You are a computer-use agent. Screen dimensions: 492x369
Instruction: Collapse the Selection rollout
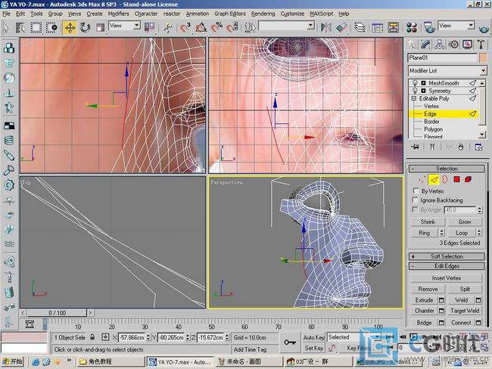447,169
